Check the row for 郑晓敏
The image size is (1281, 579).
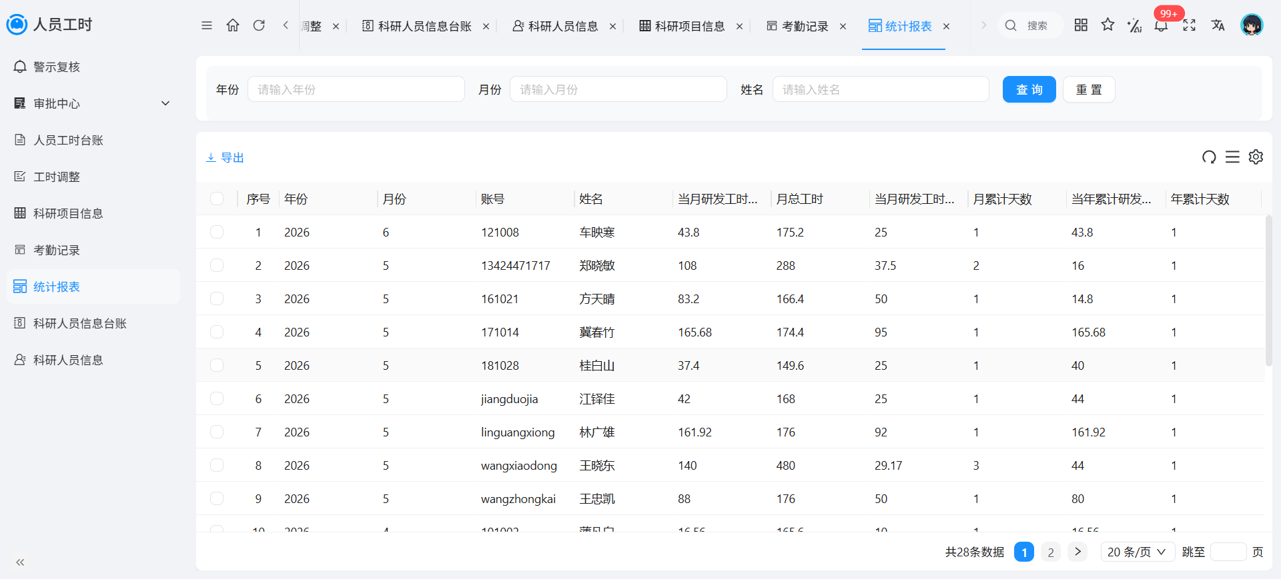[217, 265]
